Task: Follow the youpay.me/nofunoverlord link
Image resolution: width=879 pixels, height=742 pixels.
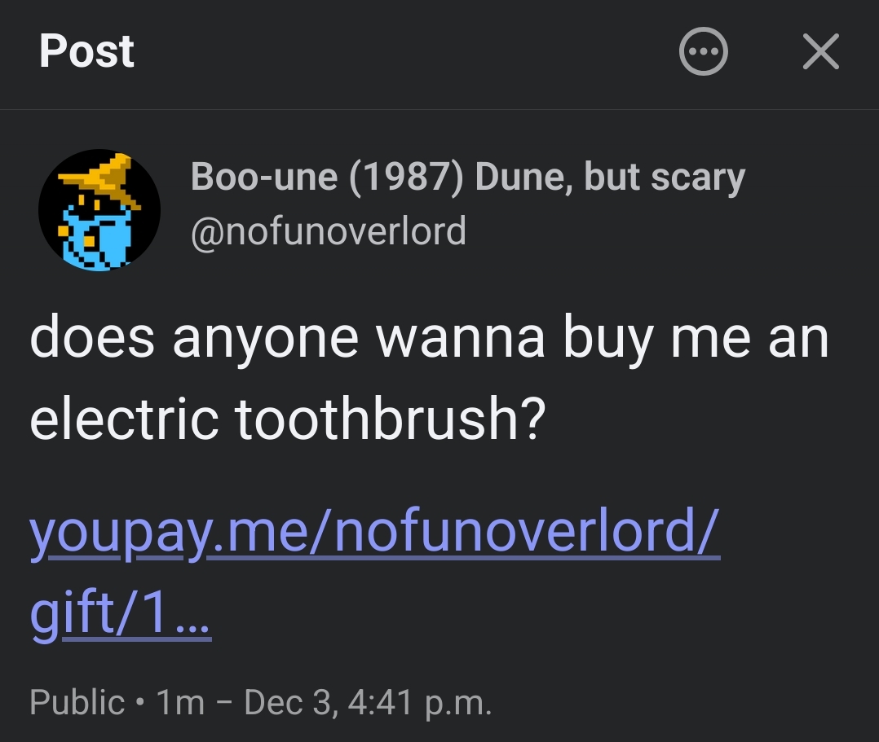Action: point(375,531)
